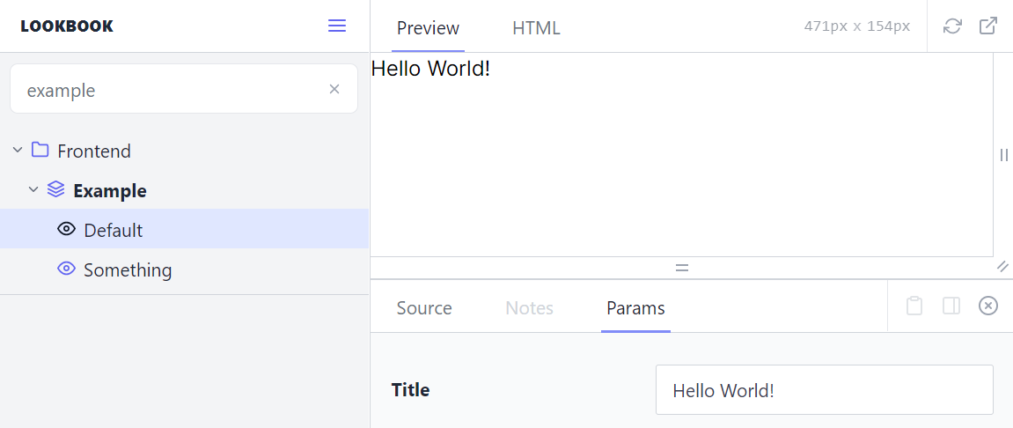Switch to the HTML tab

[536, 28]
